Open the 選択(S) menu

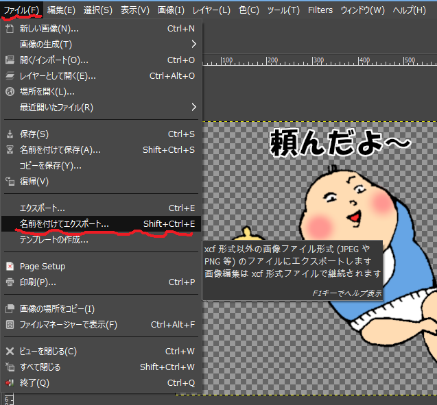(98, 10)
